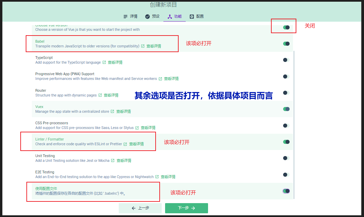Click the 功能 fork icon

[x=170, y=17]
